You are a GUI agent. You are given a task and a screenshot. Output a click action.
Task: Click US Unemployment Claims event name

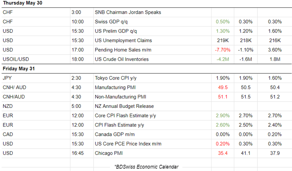tap(123, 40)
